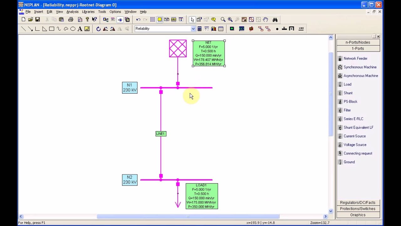
Task: Click the magnifier Zoom tool
Action: tap(223, 19)
